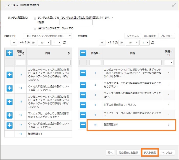Toggle random ordering of answer choices
The image size is (179, 160).
pyautogui.click(x=35, y=28)
